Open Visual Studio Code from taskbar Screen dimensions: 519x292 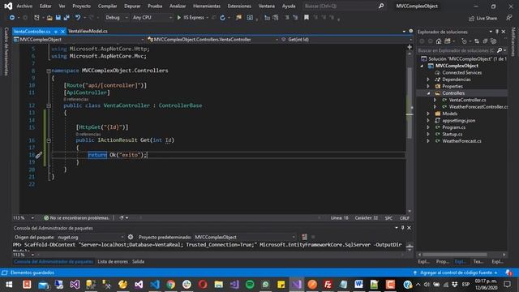click(155, 285)
